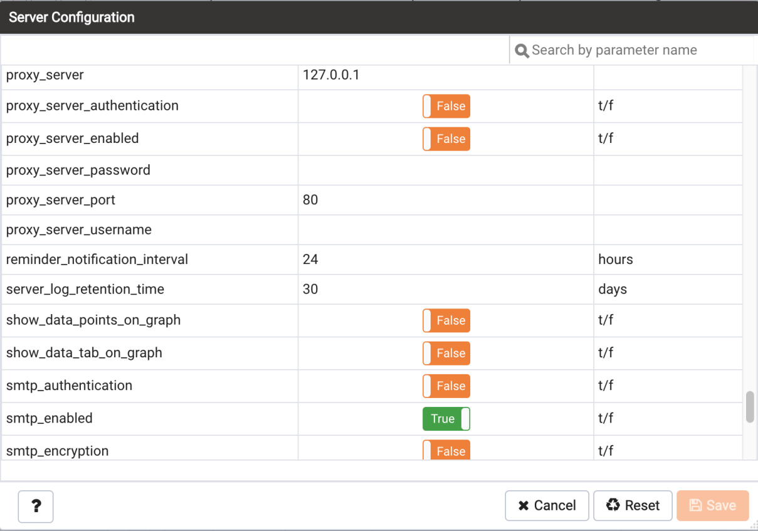This screenshot has width=758, height=531.
Task: Select the smtp_encryption parameter name
Action: (58, 451)
